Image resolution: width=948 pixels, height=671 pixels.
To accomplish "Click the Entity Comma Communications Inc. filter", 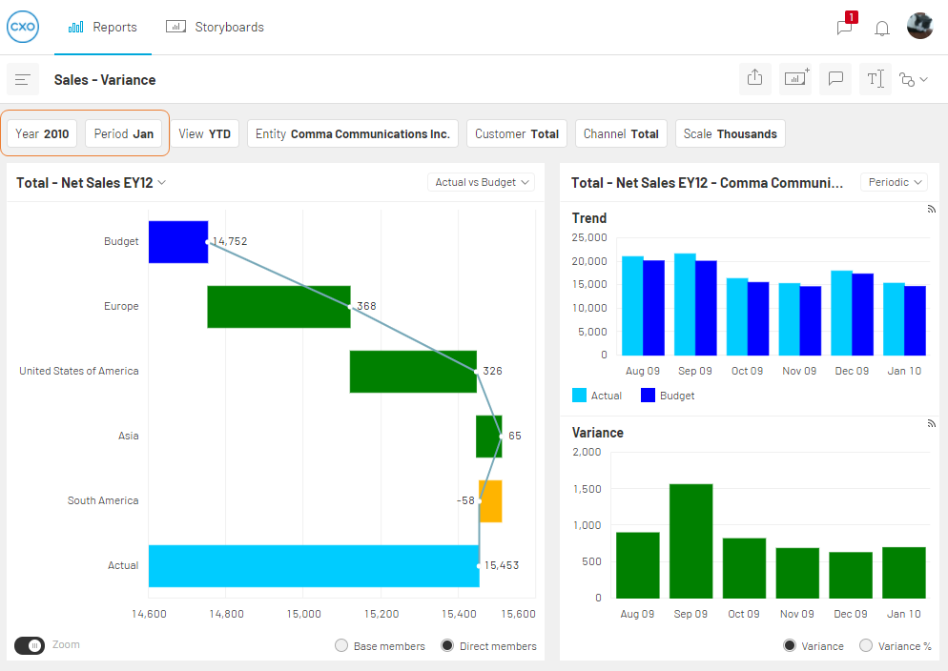I will [353, 133].
